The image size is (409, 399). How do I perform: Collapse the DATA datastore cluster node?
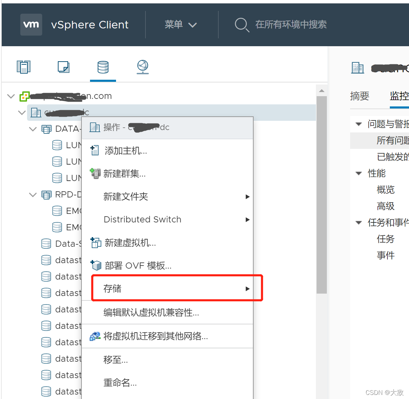[33, 129]
